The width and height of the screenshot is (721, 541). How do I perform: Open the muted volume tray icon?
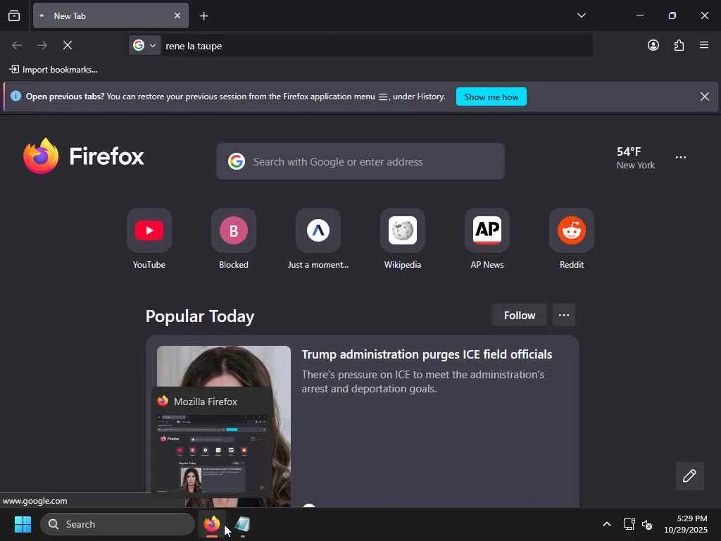coord(647,524)
